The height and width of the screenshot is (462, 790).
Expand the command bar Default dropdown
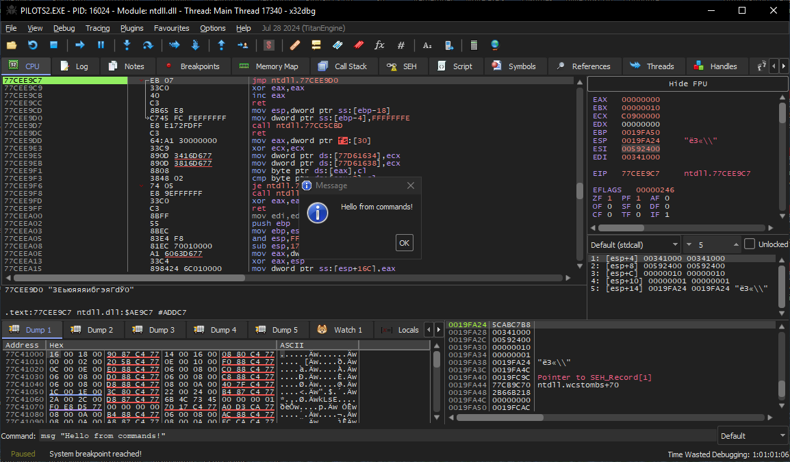click(752, 436)
